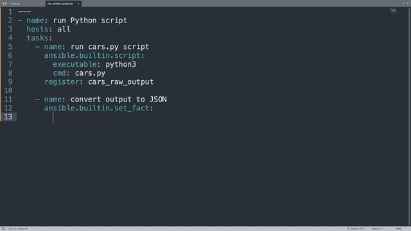
Task: Open the git branch master indicator
Action: (356, 228)
